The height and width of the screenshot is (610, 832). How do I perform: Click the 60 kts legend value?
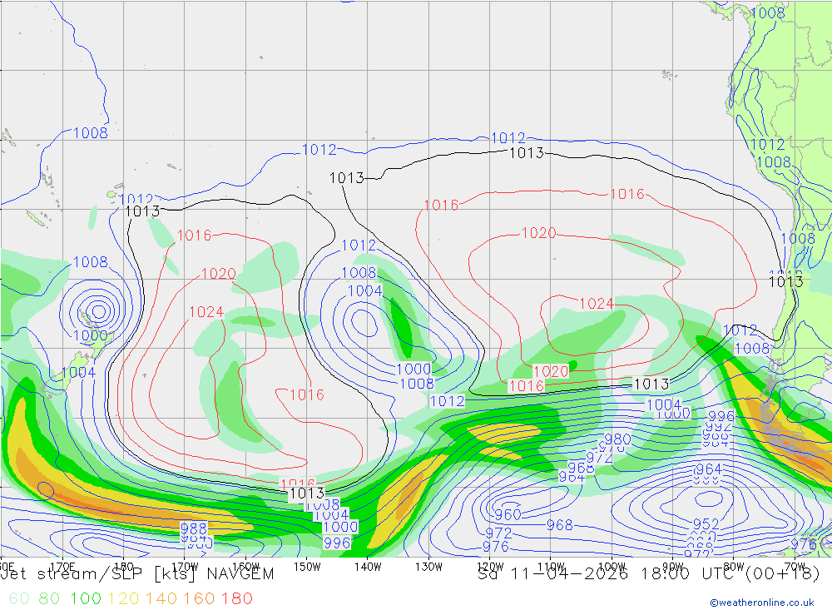click(x=19, y=598)
